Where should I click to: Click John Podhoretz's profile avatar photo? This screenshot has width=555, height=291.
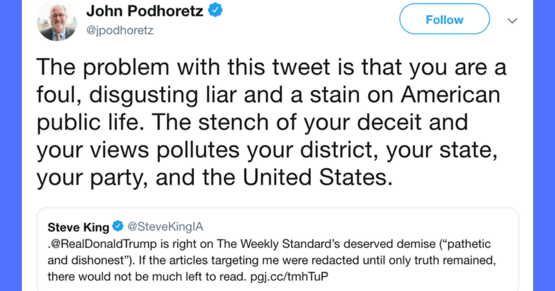click(56, 20)
